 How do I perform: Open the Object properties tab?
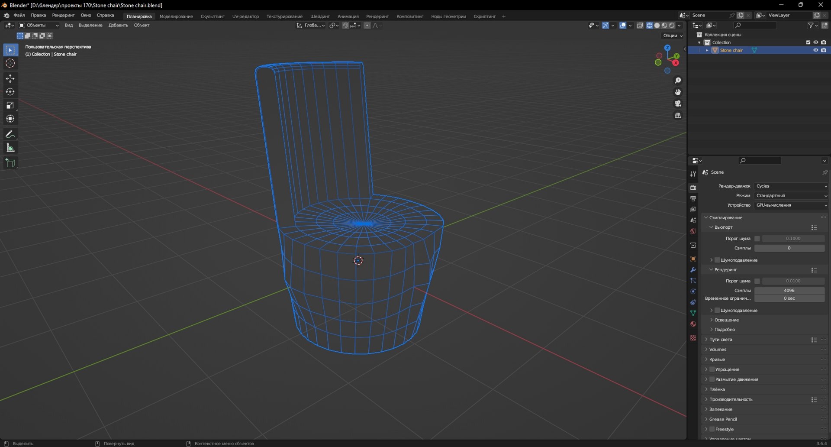click(693, 259)
